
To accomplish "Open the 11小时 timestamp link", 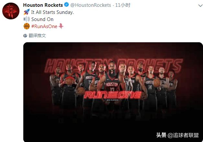I will pos(123,5).
